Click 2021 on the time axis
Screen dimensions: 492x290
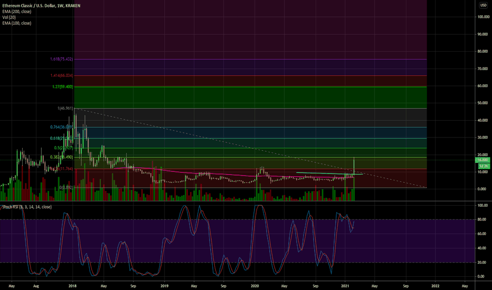tap(345, 286)
